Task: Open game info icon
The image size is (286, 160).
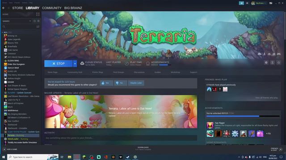Action: (272, 63)
